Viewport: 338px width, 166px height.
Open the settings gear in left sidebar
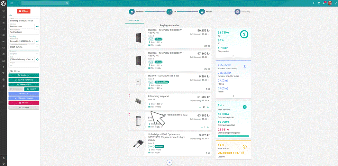[3, 164]
